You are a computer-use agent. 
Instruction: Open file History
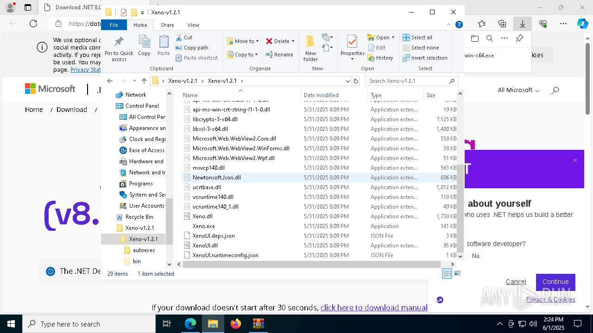[x=380, y=58]
